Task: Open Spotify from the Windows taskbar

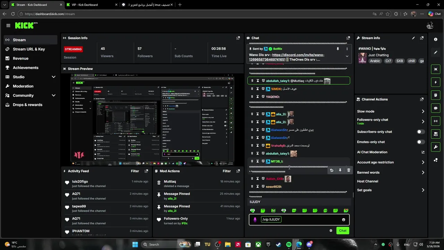Action: (x=289, y=244)
